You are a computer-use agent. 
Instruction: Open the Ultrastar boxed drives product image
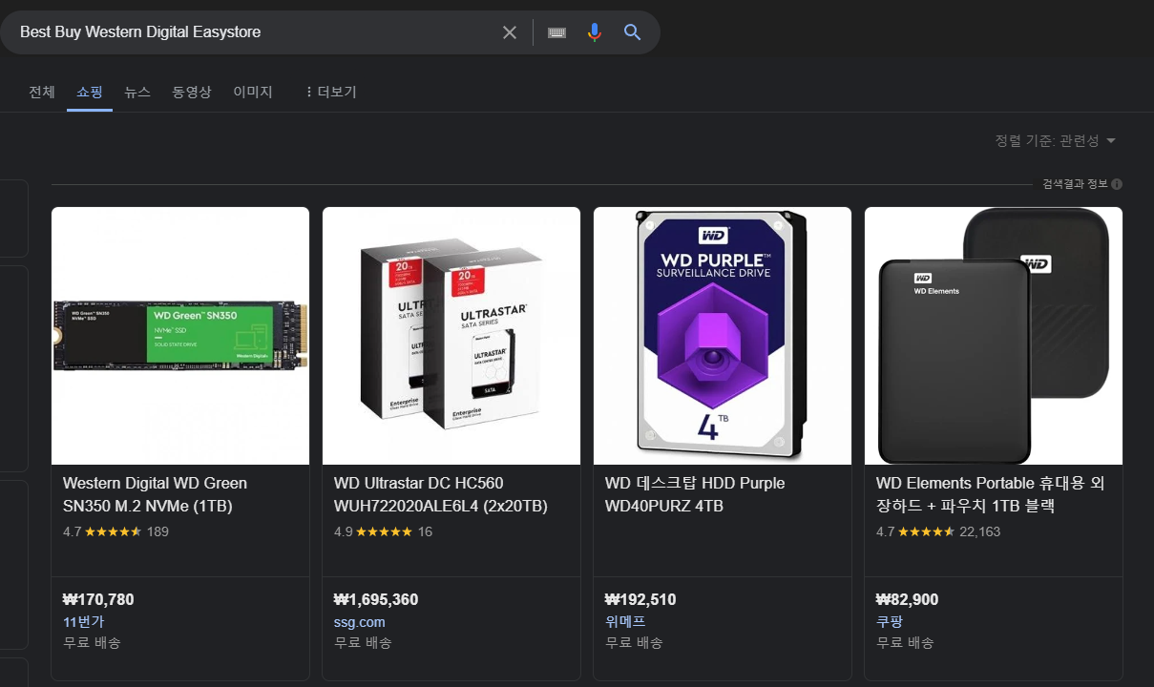tap(451, 336)
